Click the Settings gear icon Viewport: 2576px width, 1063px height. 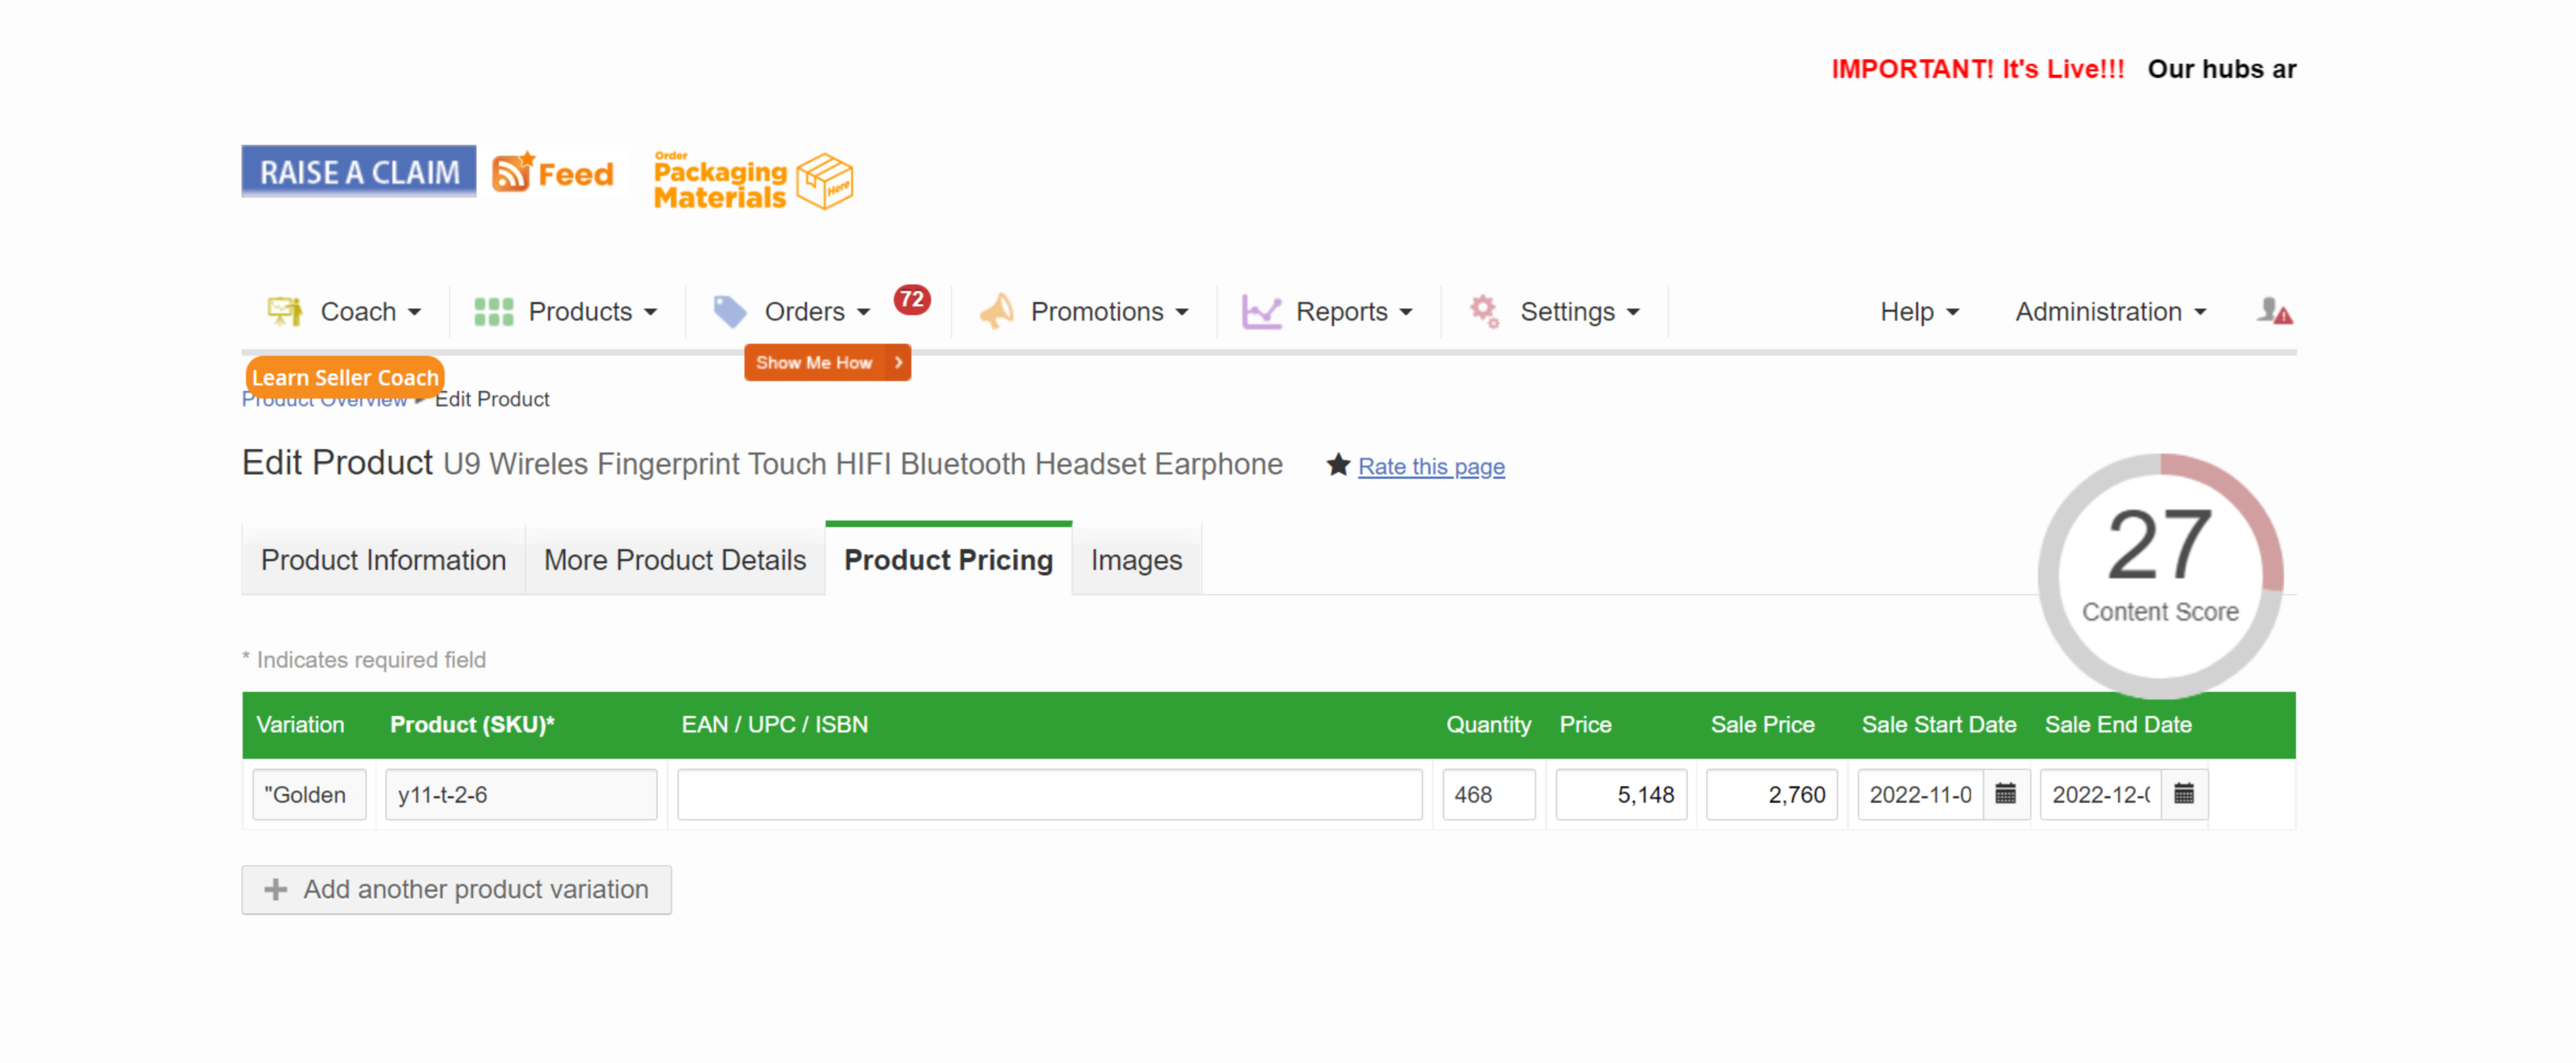(1484, 311)
